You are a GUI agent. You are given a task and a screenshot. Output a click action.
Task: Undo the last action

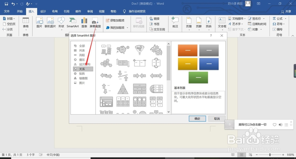[13, 4]
